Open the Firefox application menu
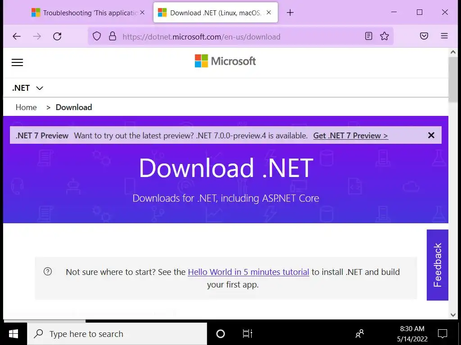Image resolution: width=461 pixels, height=345 pixels. pos(444,36)
